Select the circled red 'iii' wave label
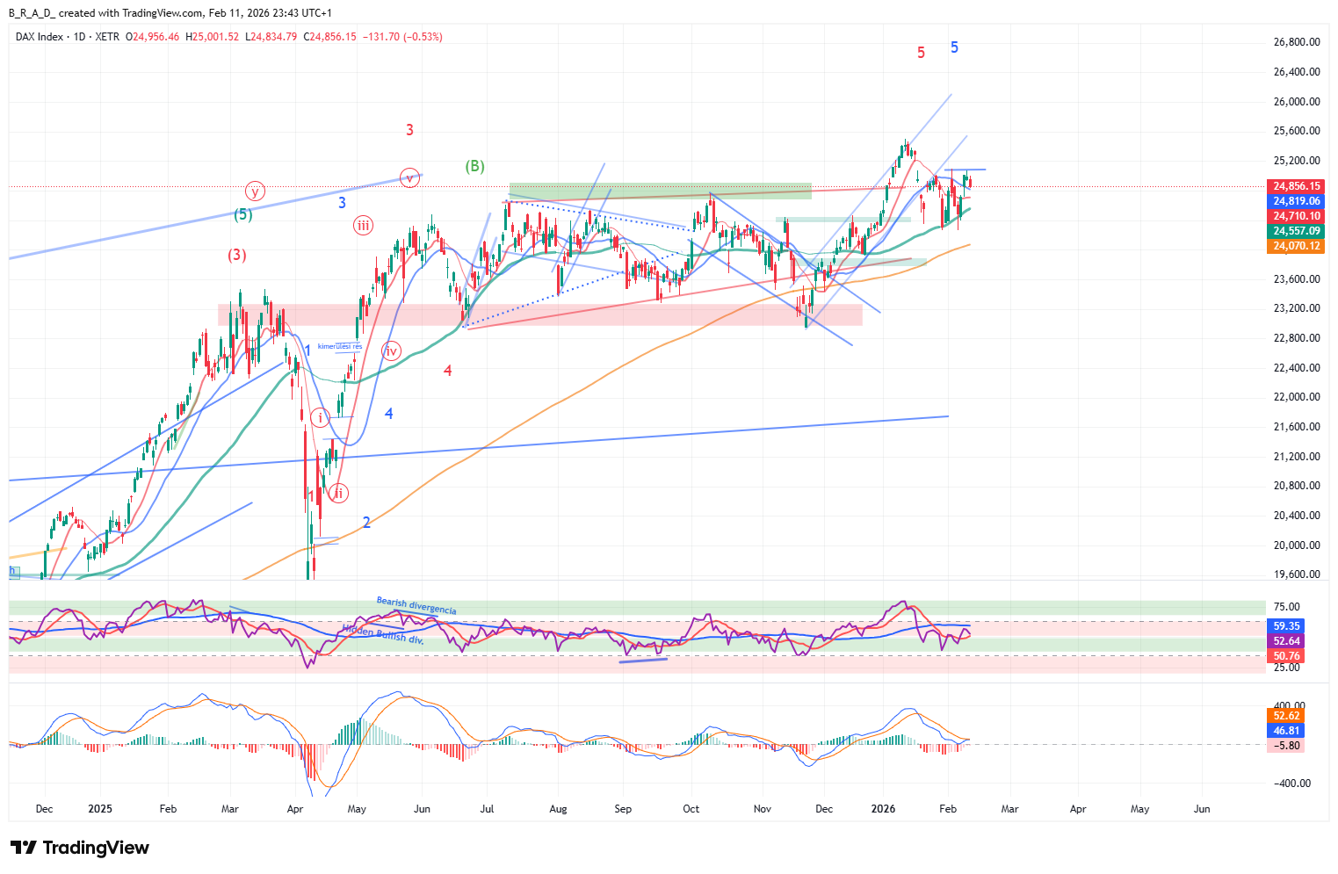This screenshot has width=1338, height=874. [x=363, y=226]
